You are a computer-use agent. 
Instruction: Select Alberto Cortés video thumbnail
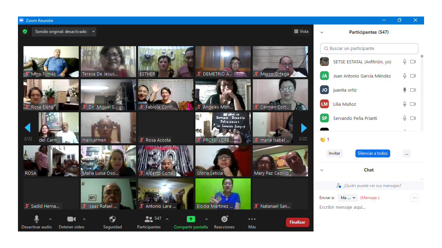click(166, 161)
